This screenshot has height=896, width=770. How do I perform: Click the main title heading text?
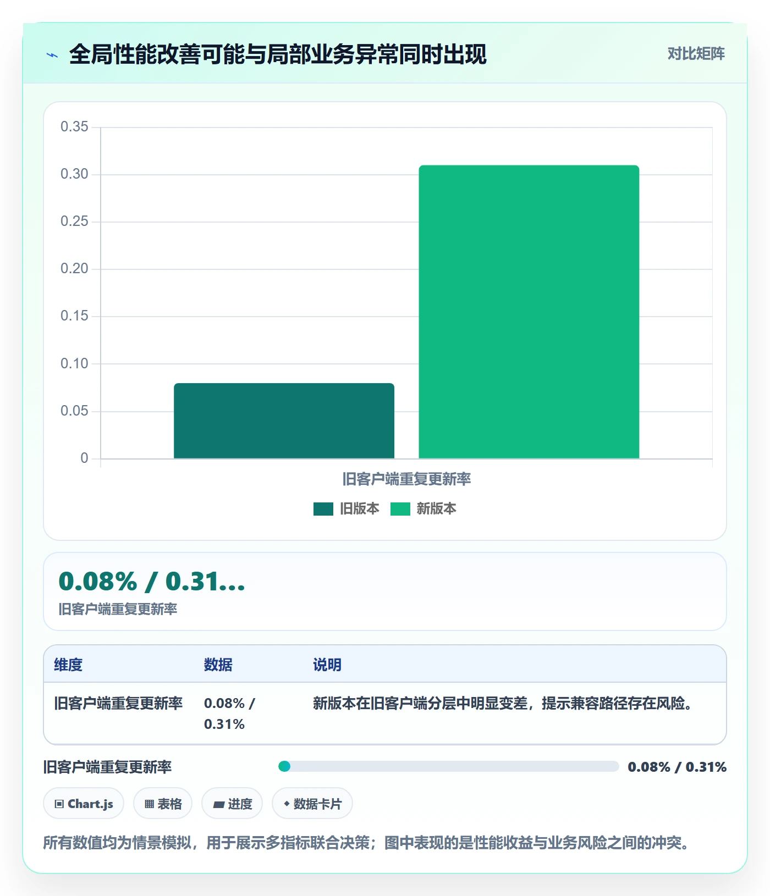pyautogui.click(x=278, y=54)
